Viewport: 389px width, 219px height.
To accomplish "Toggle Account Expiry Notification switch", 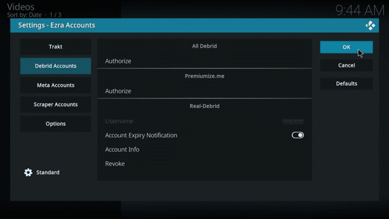I will (x=298, y=135).
